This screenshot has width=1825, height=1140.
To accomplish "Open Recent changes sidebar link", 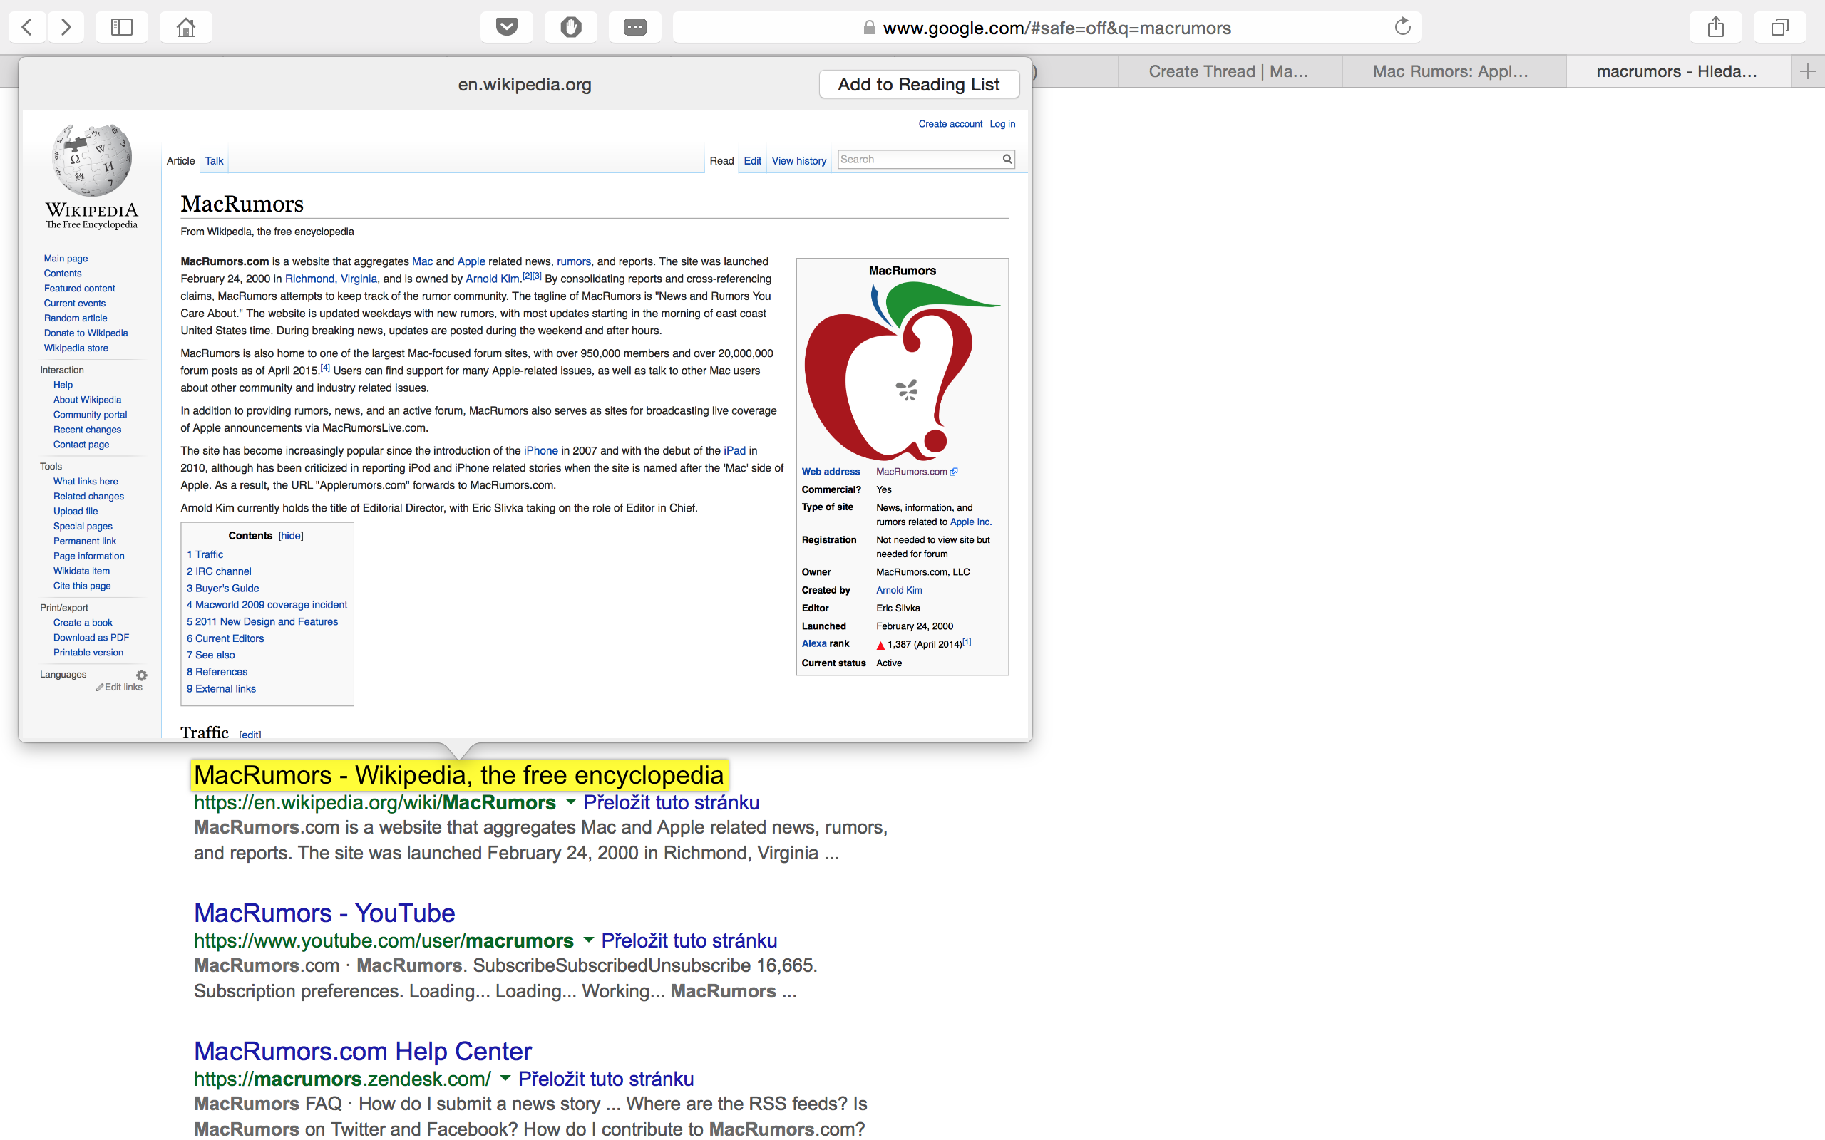I will coord(88,430).
